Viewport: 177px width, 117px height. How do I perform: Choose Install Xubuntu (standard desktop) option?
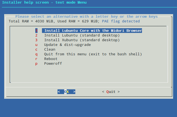[x=82, y=40]
